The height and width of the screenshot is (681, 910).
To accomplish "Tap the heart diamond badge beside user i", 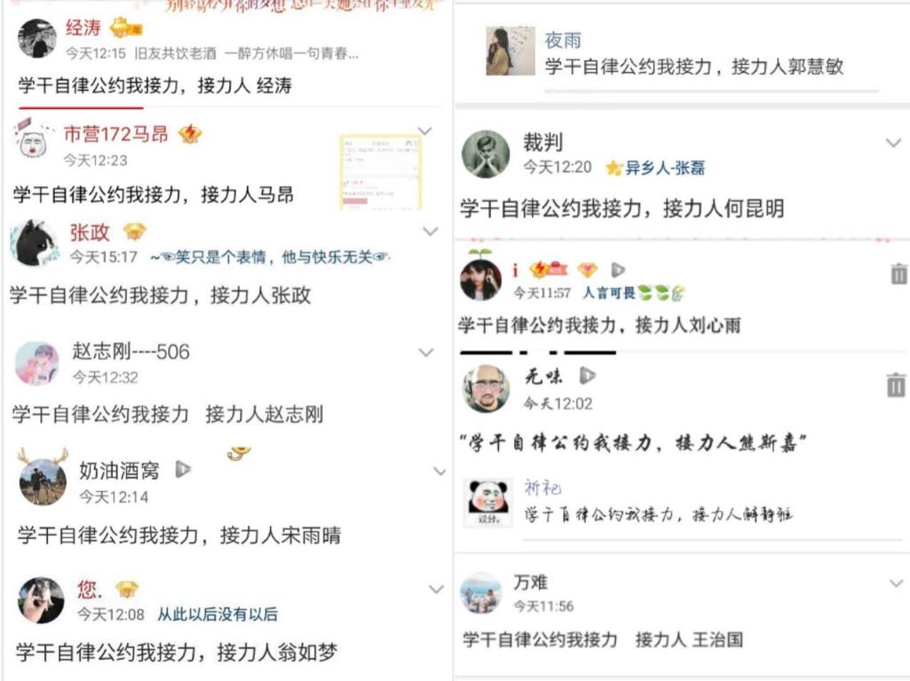I will click(x=588, y=270).
